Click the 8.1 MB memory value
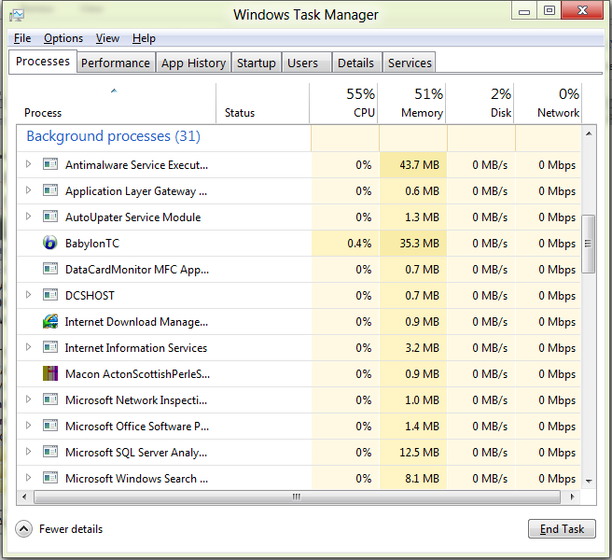Viewport: 612px width, 560px height. click(422, 479)
